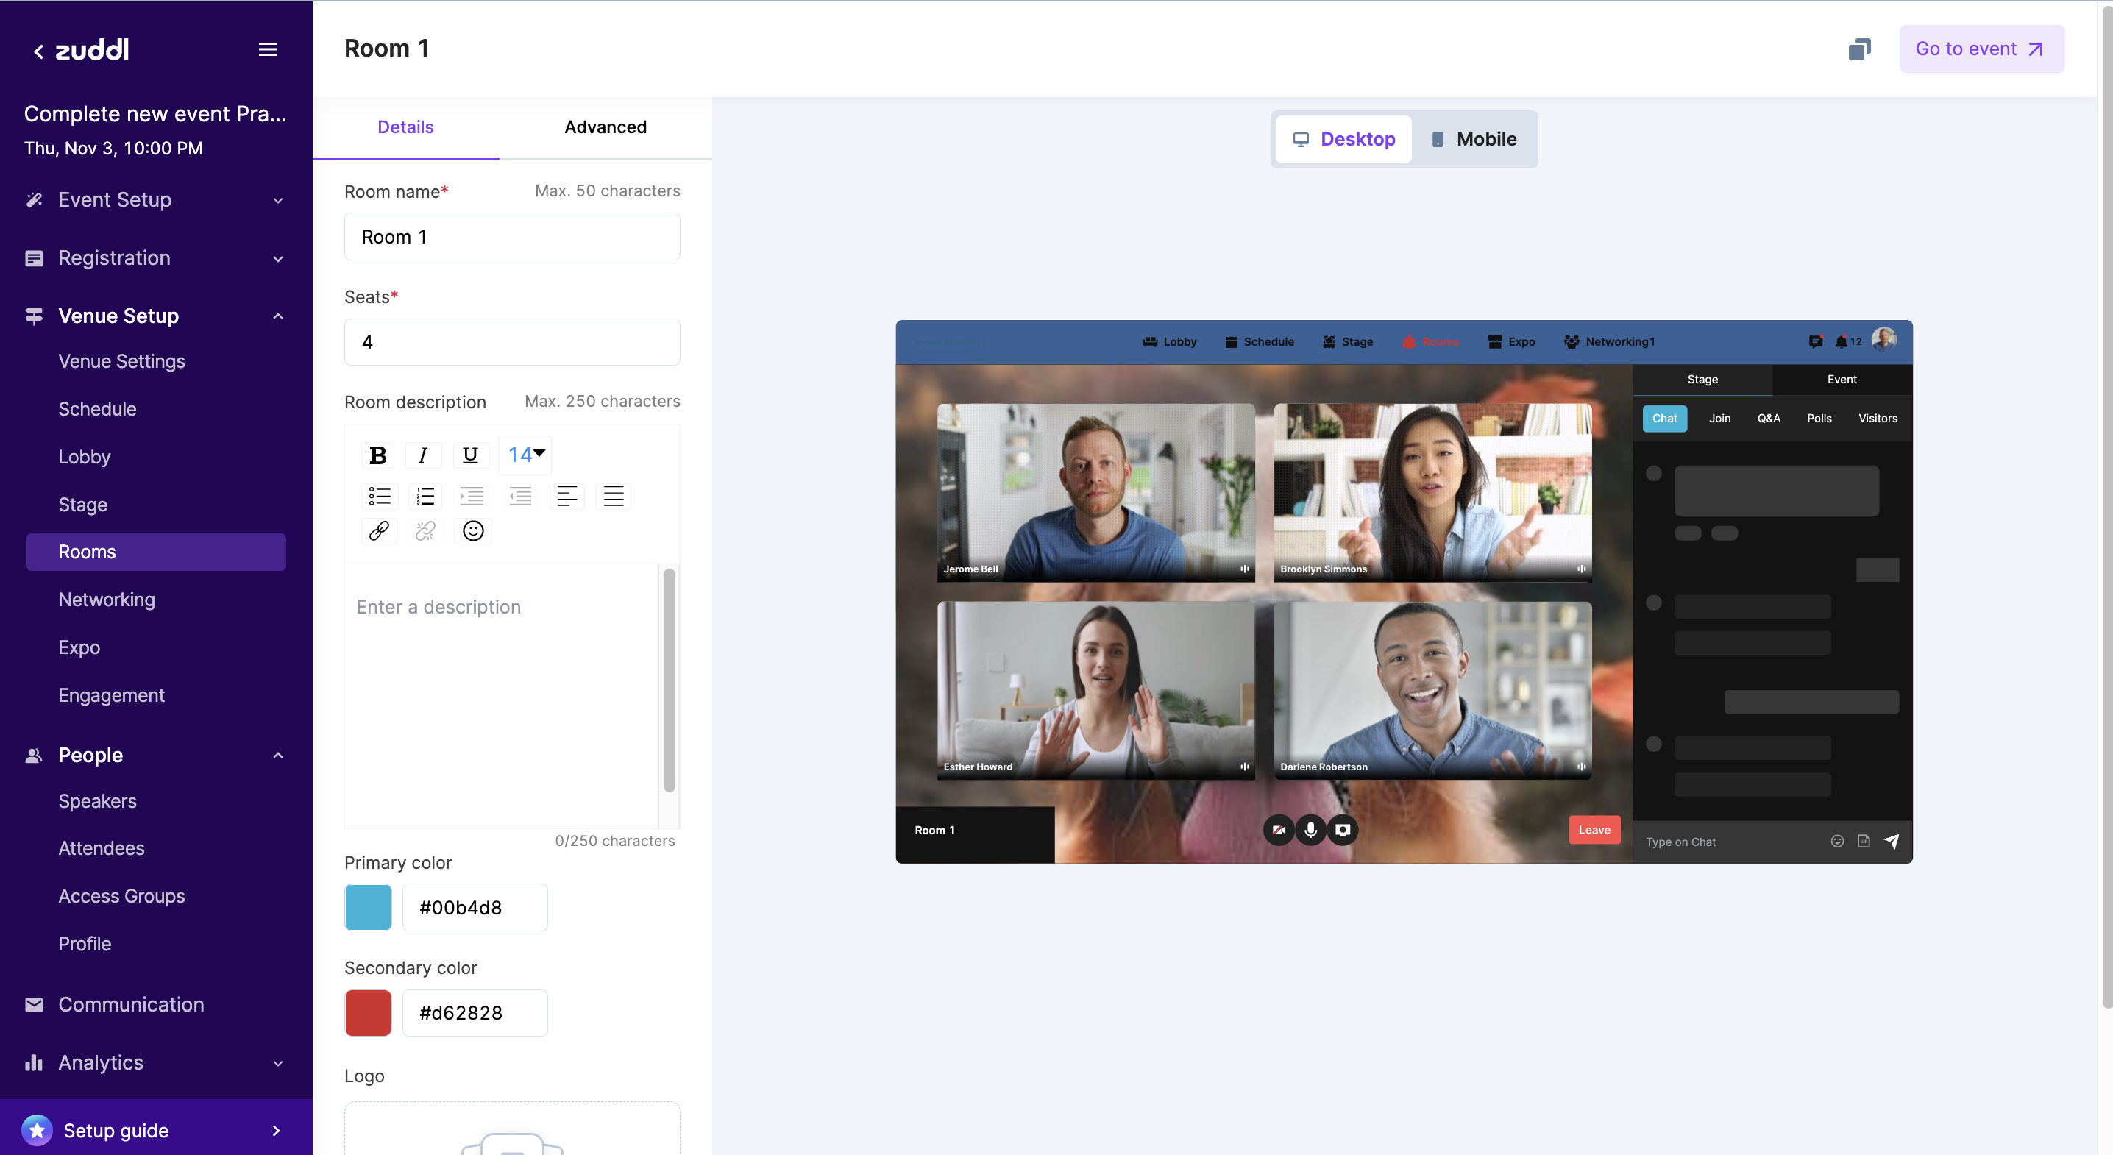Click the Go to event button
2113x1155 pixels.
1981,49
